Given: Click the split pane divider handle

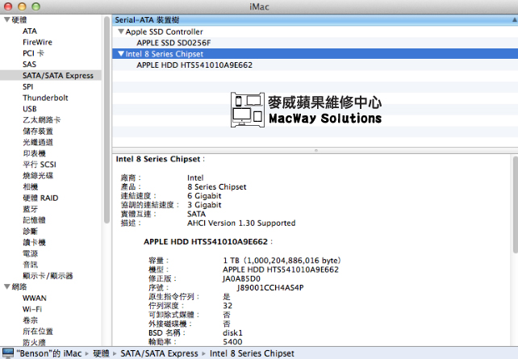Looking at the screenshot, I should tap(315, 150).
